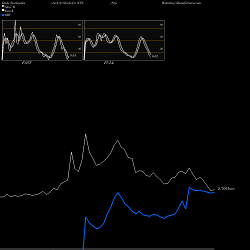
Task: Click the '(14,3,3) Charts for NTN' text
Action: (x=67, y=3)
